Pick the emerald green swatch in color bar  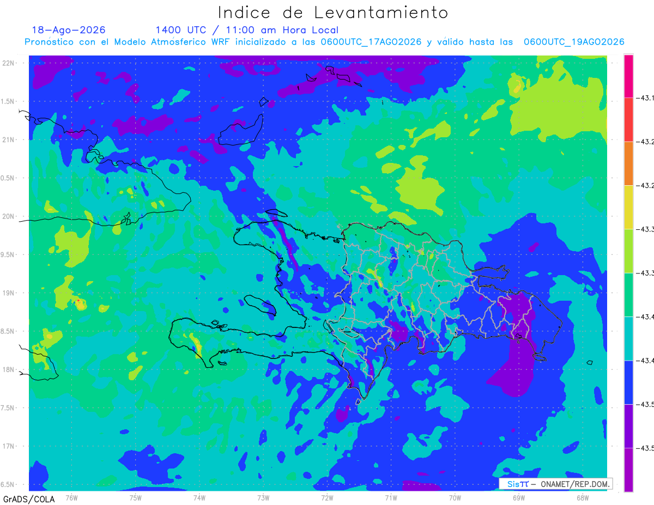pos(628,295)
